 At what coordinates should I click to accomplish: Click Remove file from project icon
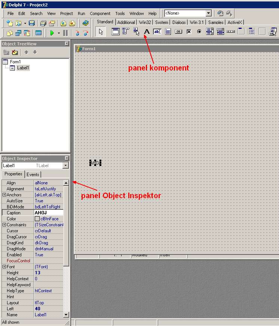tap(72, 23)
